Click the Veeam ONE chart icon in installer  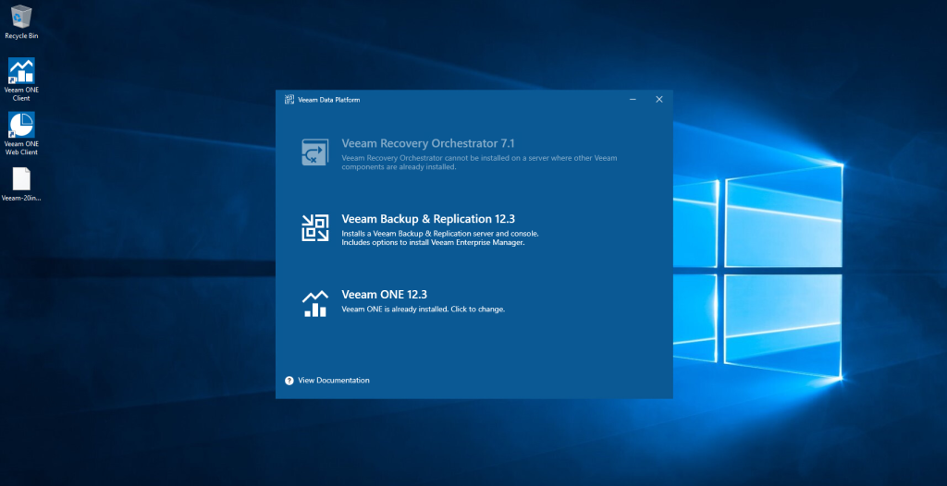pos(315,304)
